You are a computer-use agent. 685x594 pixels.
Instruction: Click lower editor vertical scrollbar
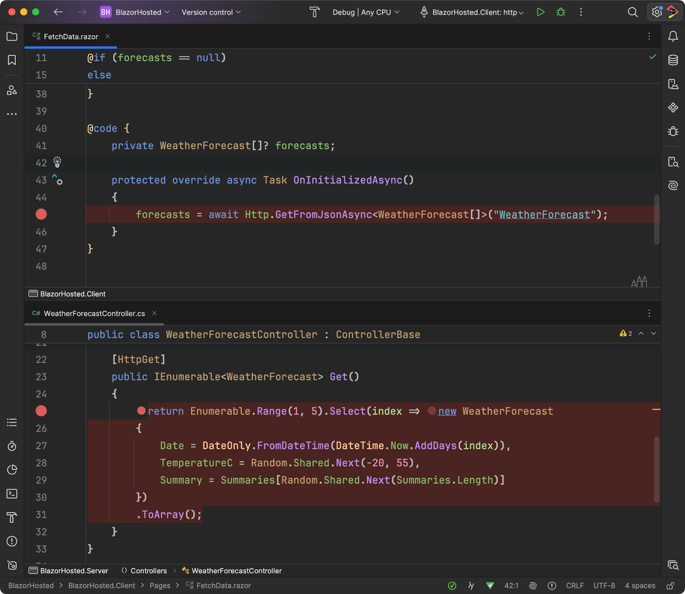pos(657,469)
